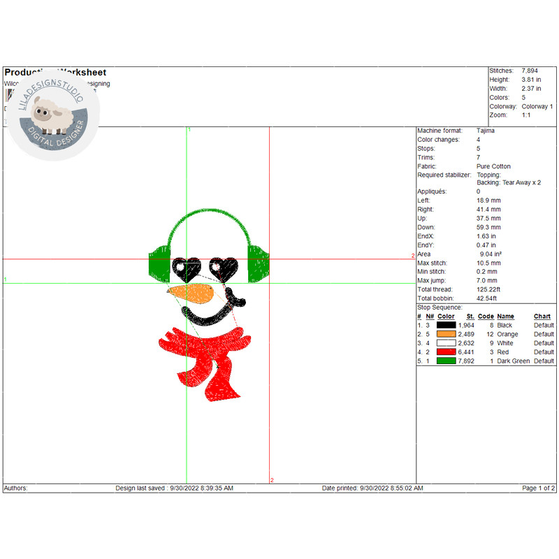Click the White color swatch row
This screenshot has height=559, width=559.
click(448, 343)
